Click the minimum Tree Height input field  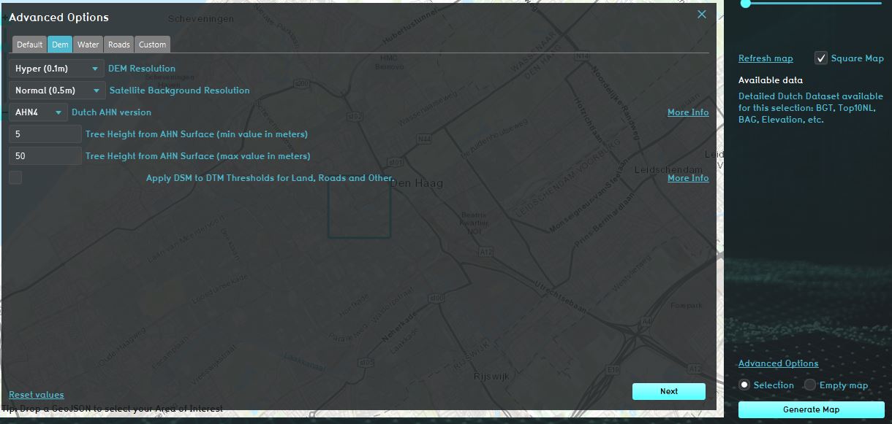45,134
